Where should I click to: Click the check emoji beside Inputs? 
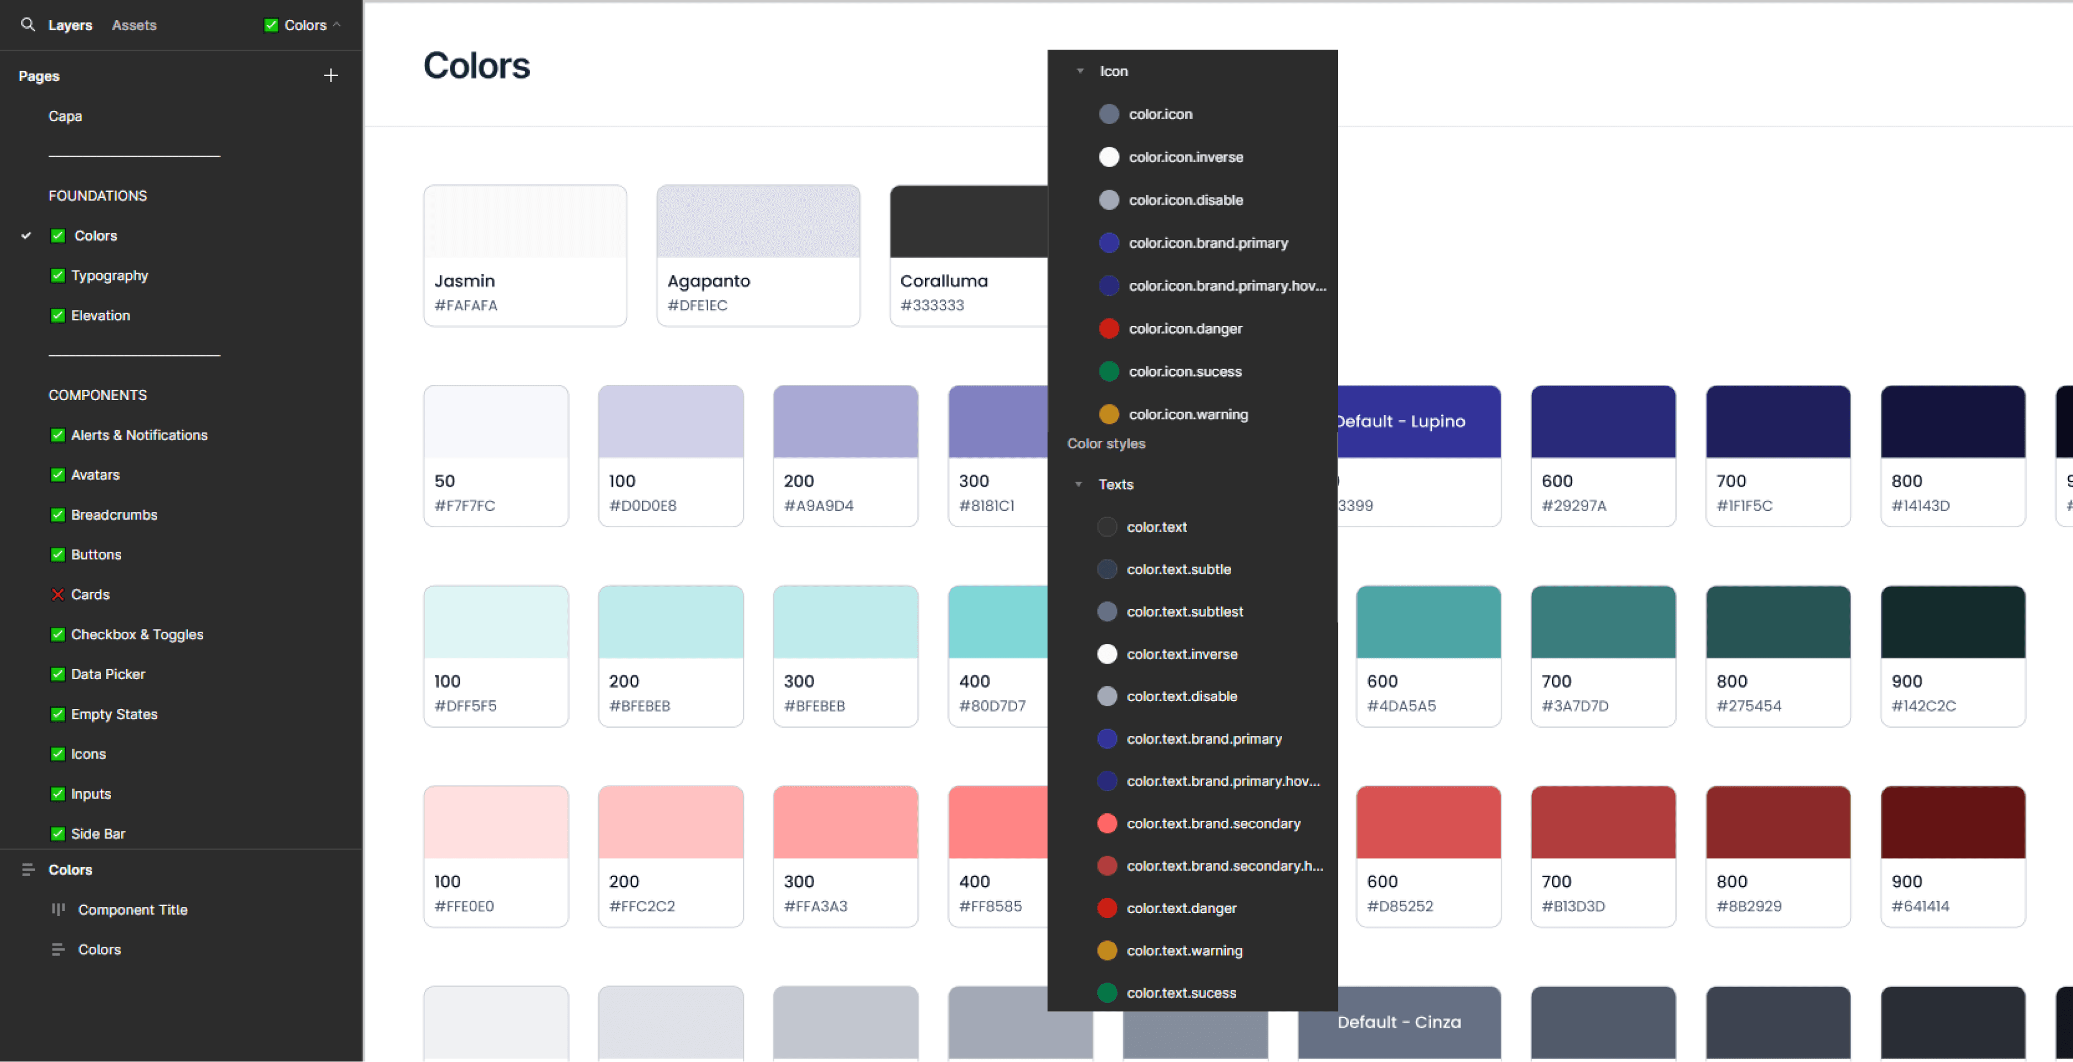point(58,794)
